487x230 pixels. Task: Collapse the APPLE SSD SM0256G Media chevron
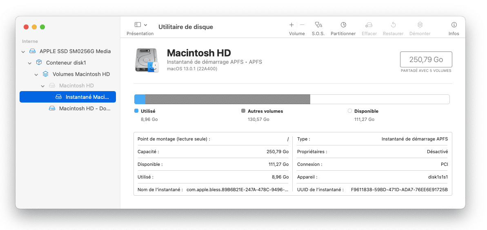tap(23, 51)
